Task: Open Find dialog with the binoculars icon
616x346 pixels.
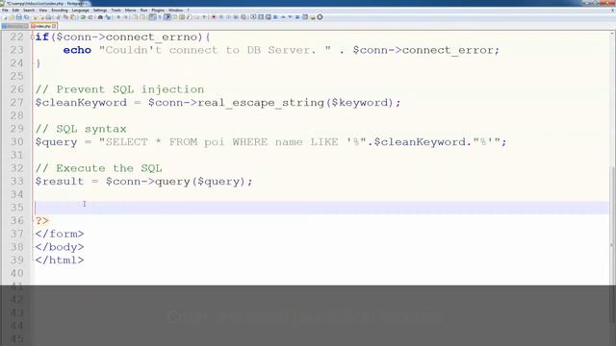Action: [100, 17]
